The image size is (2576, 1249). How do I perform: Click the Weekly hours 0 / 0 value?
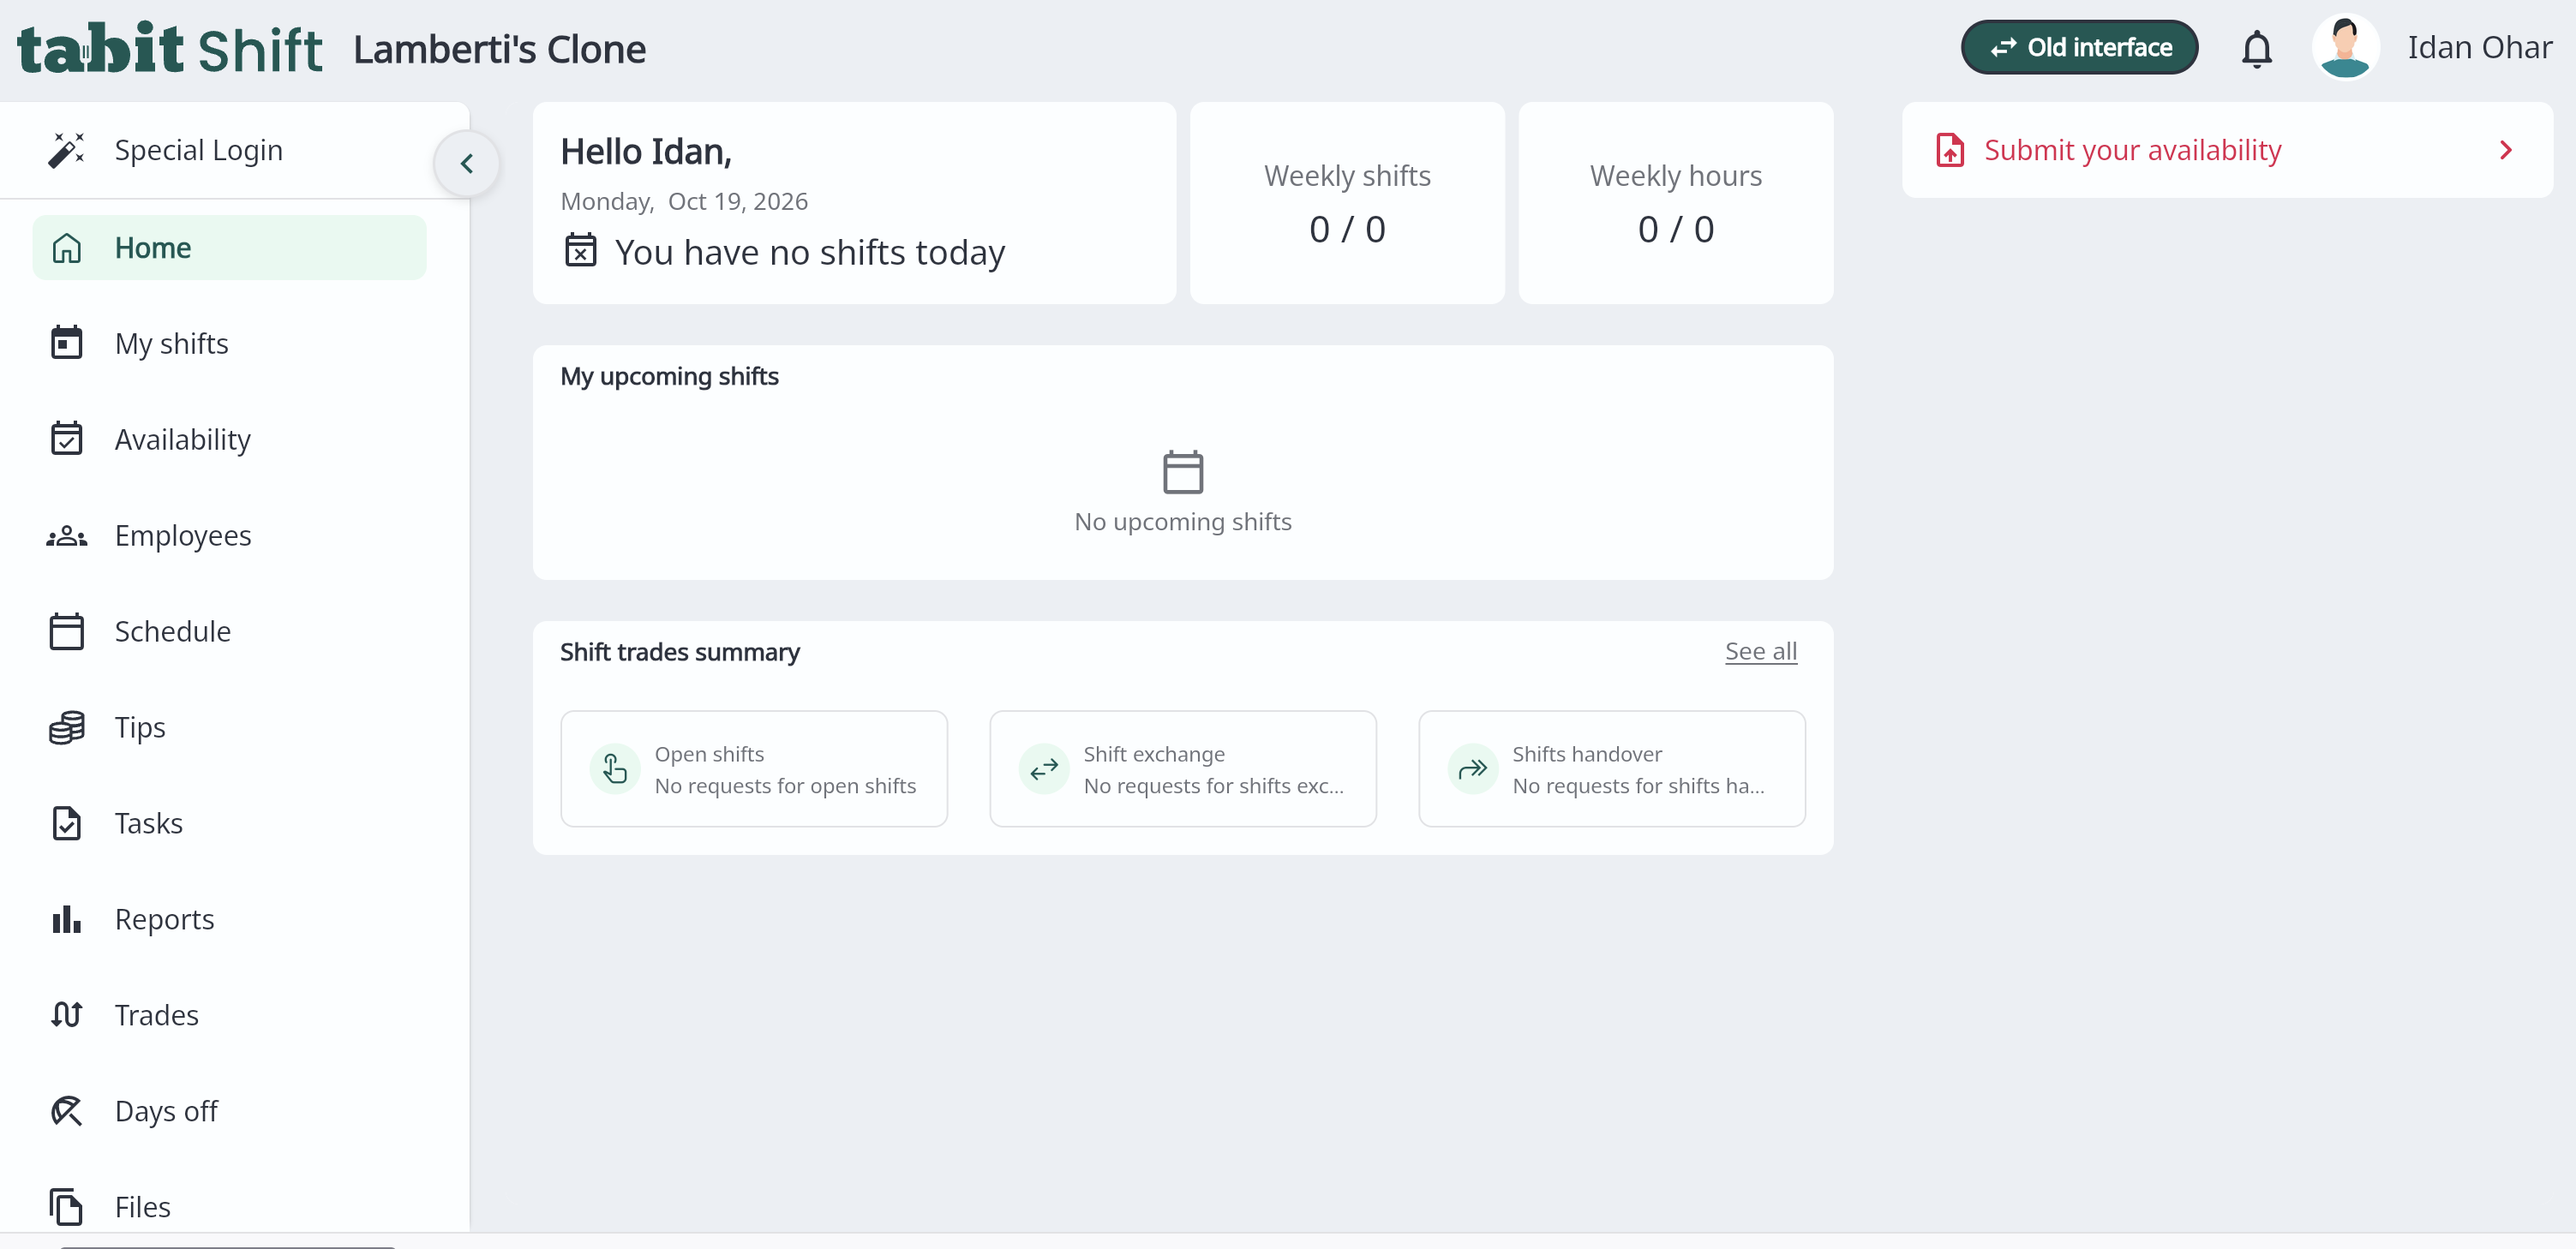click(1675, 229)
